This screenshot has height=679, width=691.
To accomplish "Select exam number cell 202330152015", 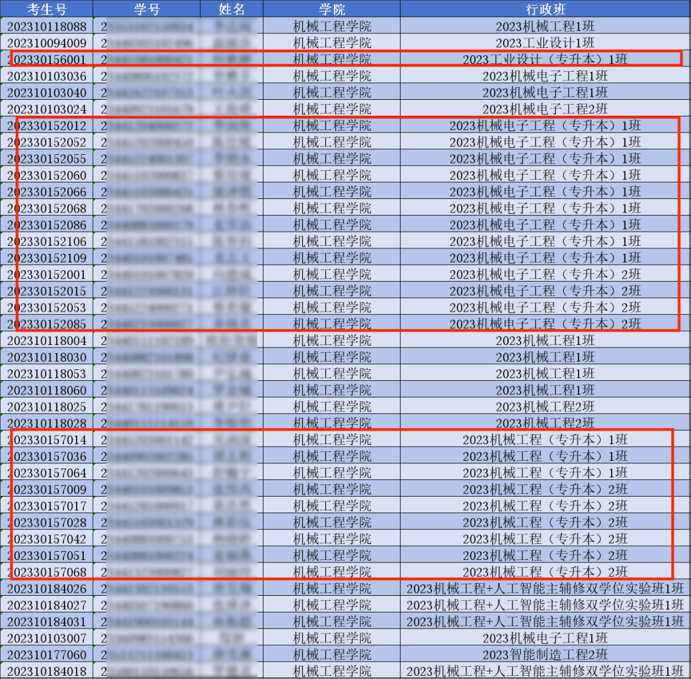I will coord(47,291).
